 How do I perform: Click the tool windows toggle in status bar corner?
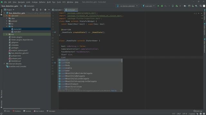[x=1, y=114]
